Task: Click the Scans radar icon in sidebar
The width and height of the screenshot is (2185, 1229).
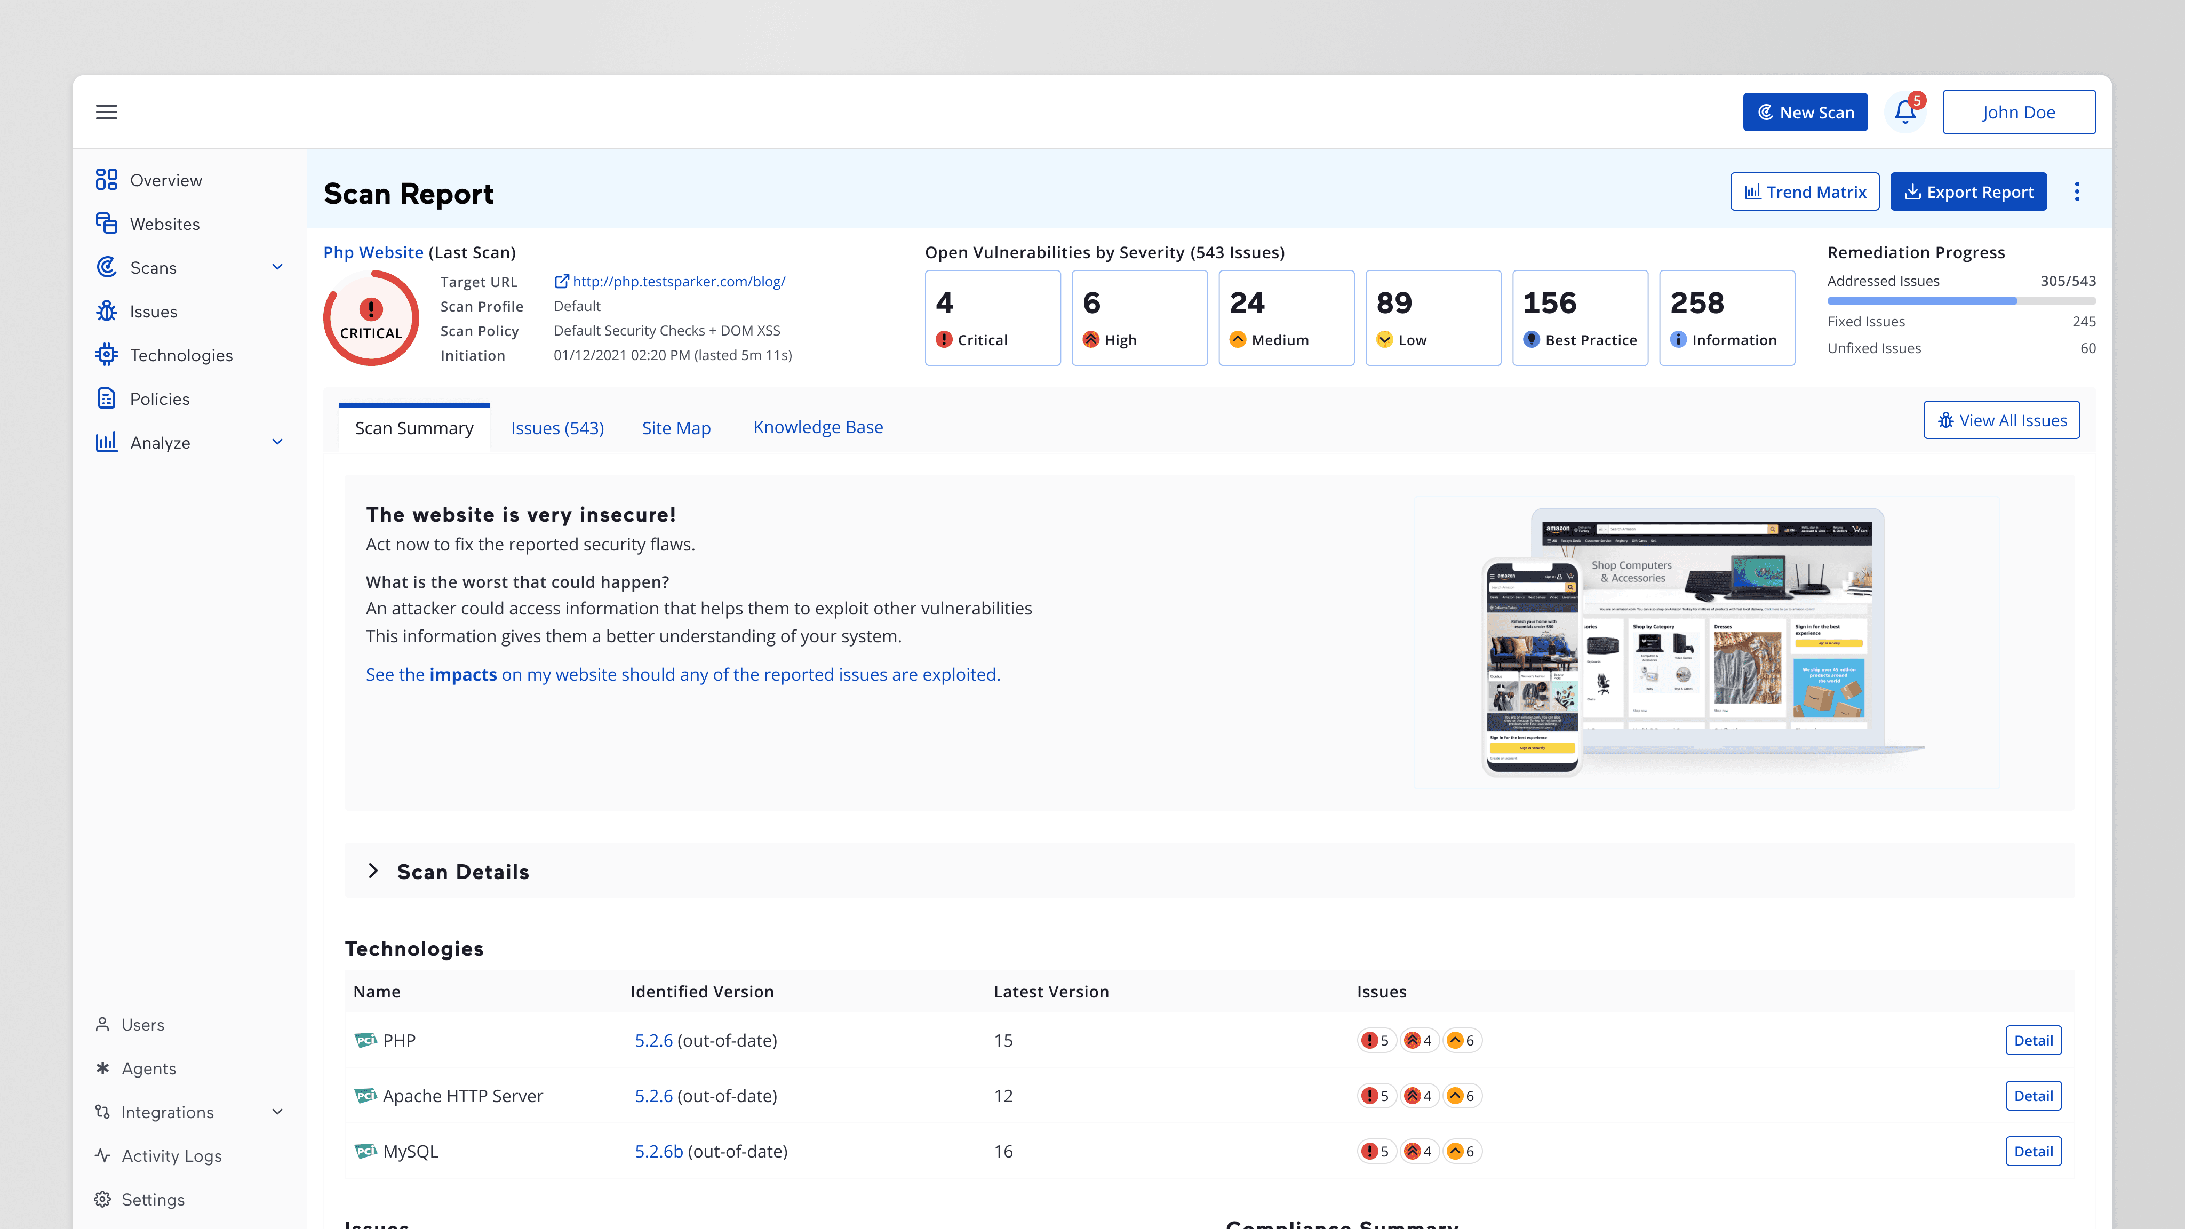Action: [x=106, y=267]
